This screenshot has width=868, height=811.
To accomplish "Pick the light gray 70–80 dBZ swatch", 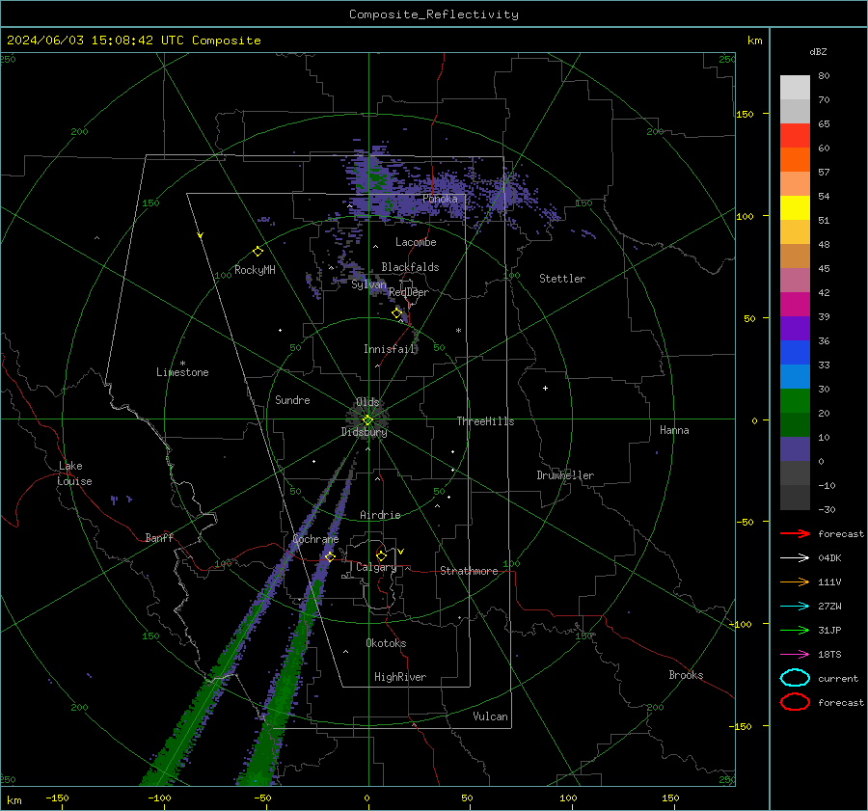I will click(795, 88).
